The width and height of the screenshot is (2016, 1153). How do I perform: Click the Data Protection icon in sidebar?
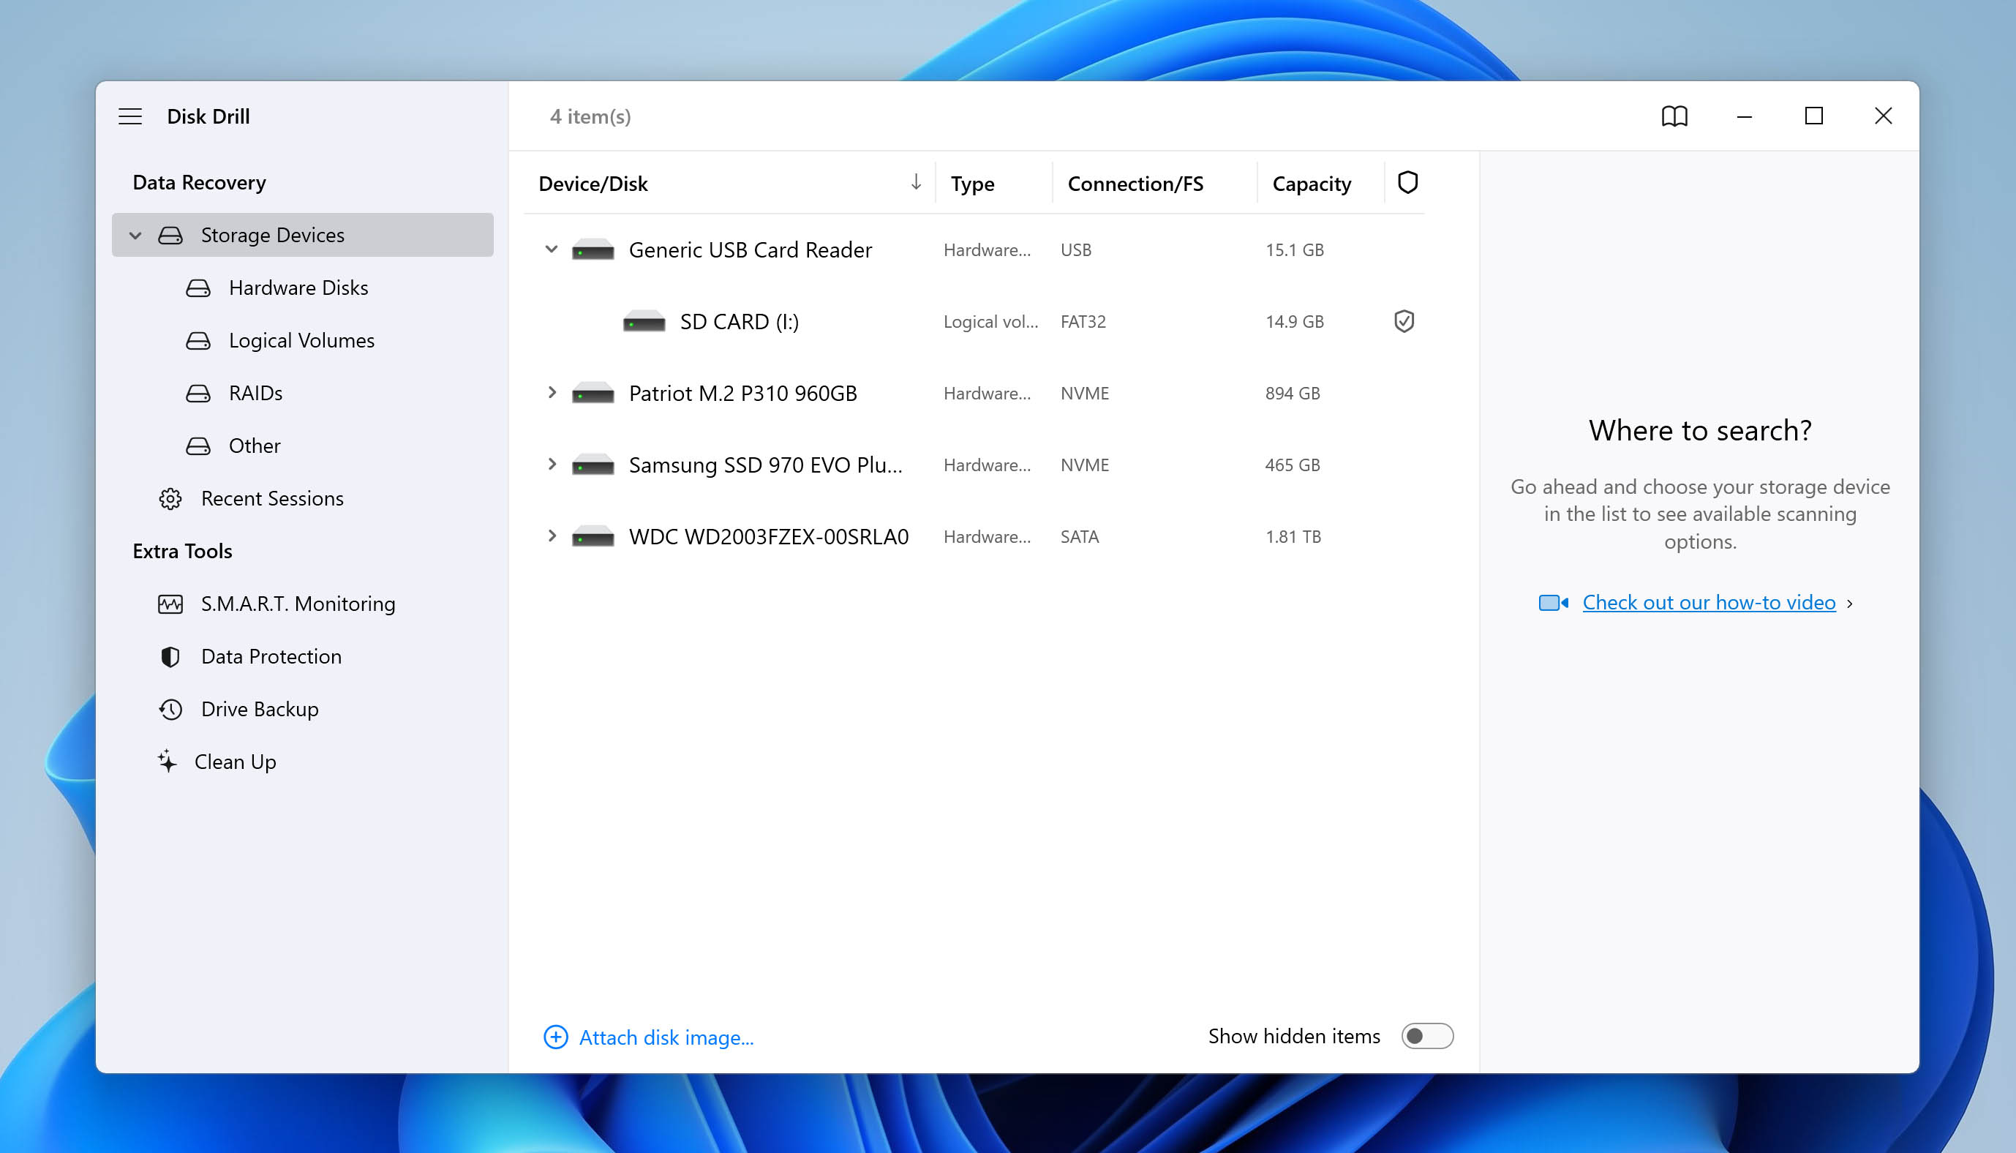169,656
